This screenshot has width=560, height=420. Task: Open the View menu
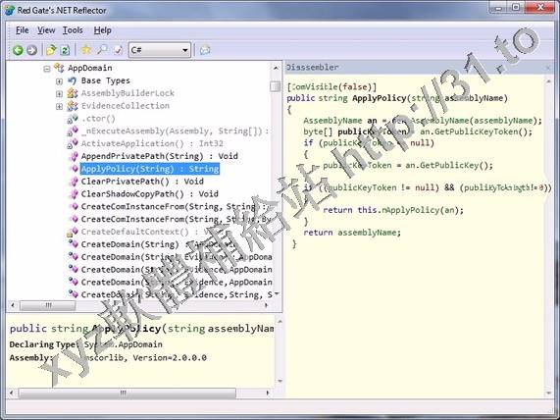coord(46,30)
